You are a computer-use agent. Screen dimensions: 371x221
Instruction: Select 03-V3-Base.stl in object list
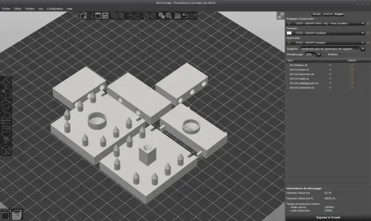[x=299, y=65]
